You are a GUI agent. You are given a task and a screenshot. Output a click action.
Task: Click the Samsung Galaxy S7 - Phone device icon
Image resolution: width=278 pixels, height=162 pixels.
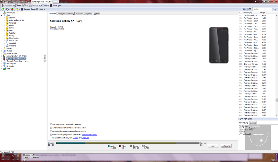5,56
